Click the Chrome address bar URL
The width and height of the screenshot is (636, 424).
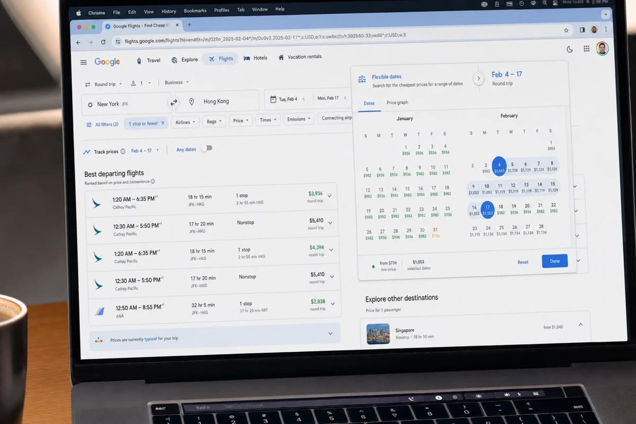click(x=266, y=38)
